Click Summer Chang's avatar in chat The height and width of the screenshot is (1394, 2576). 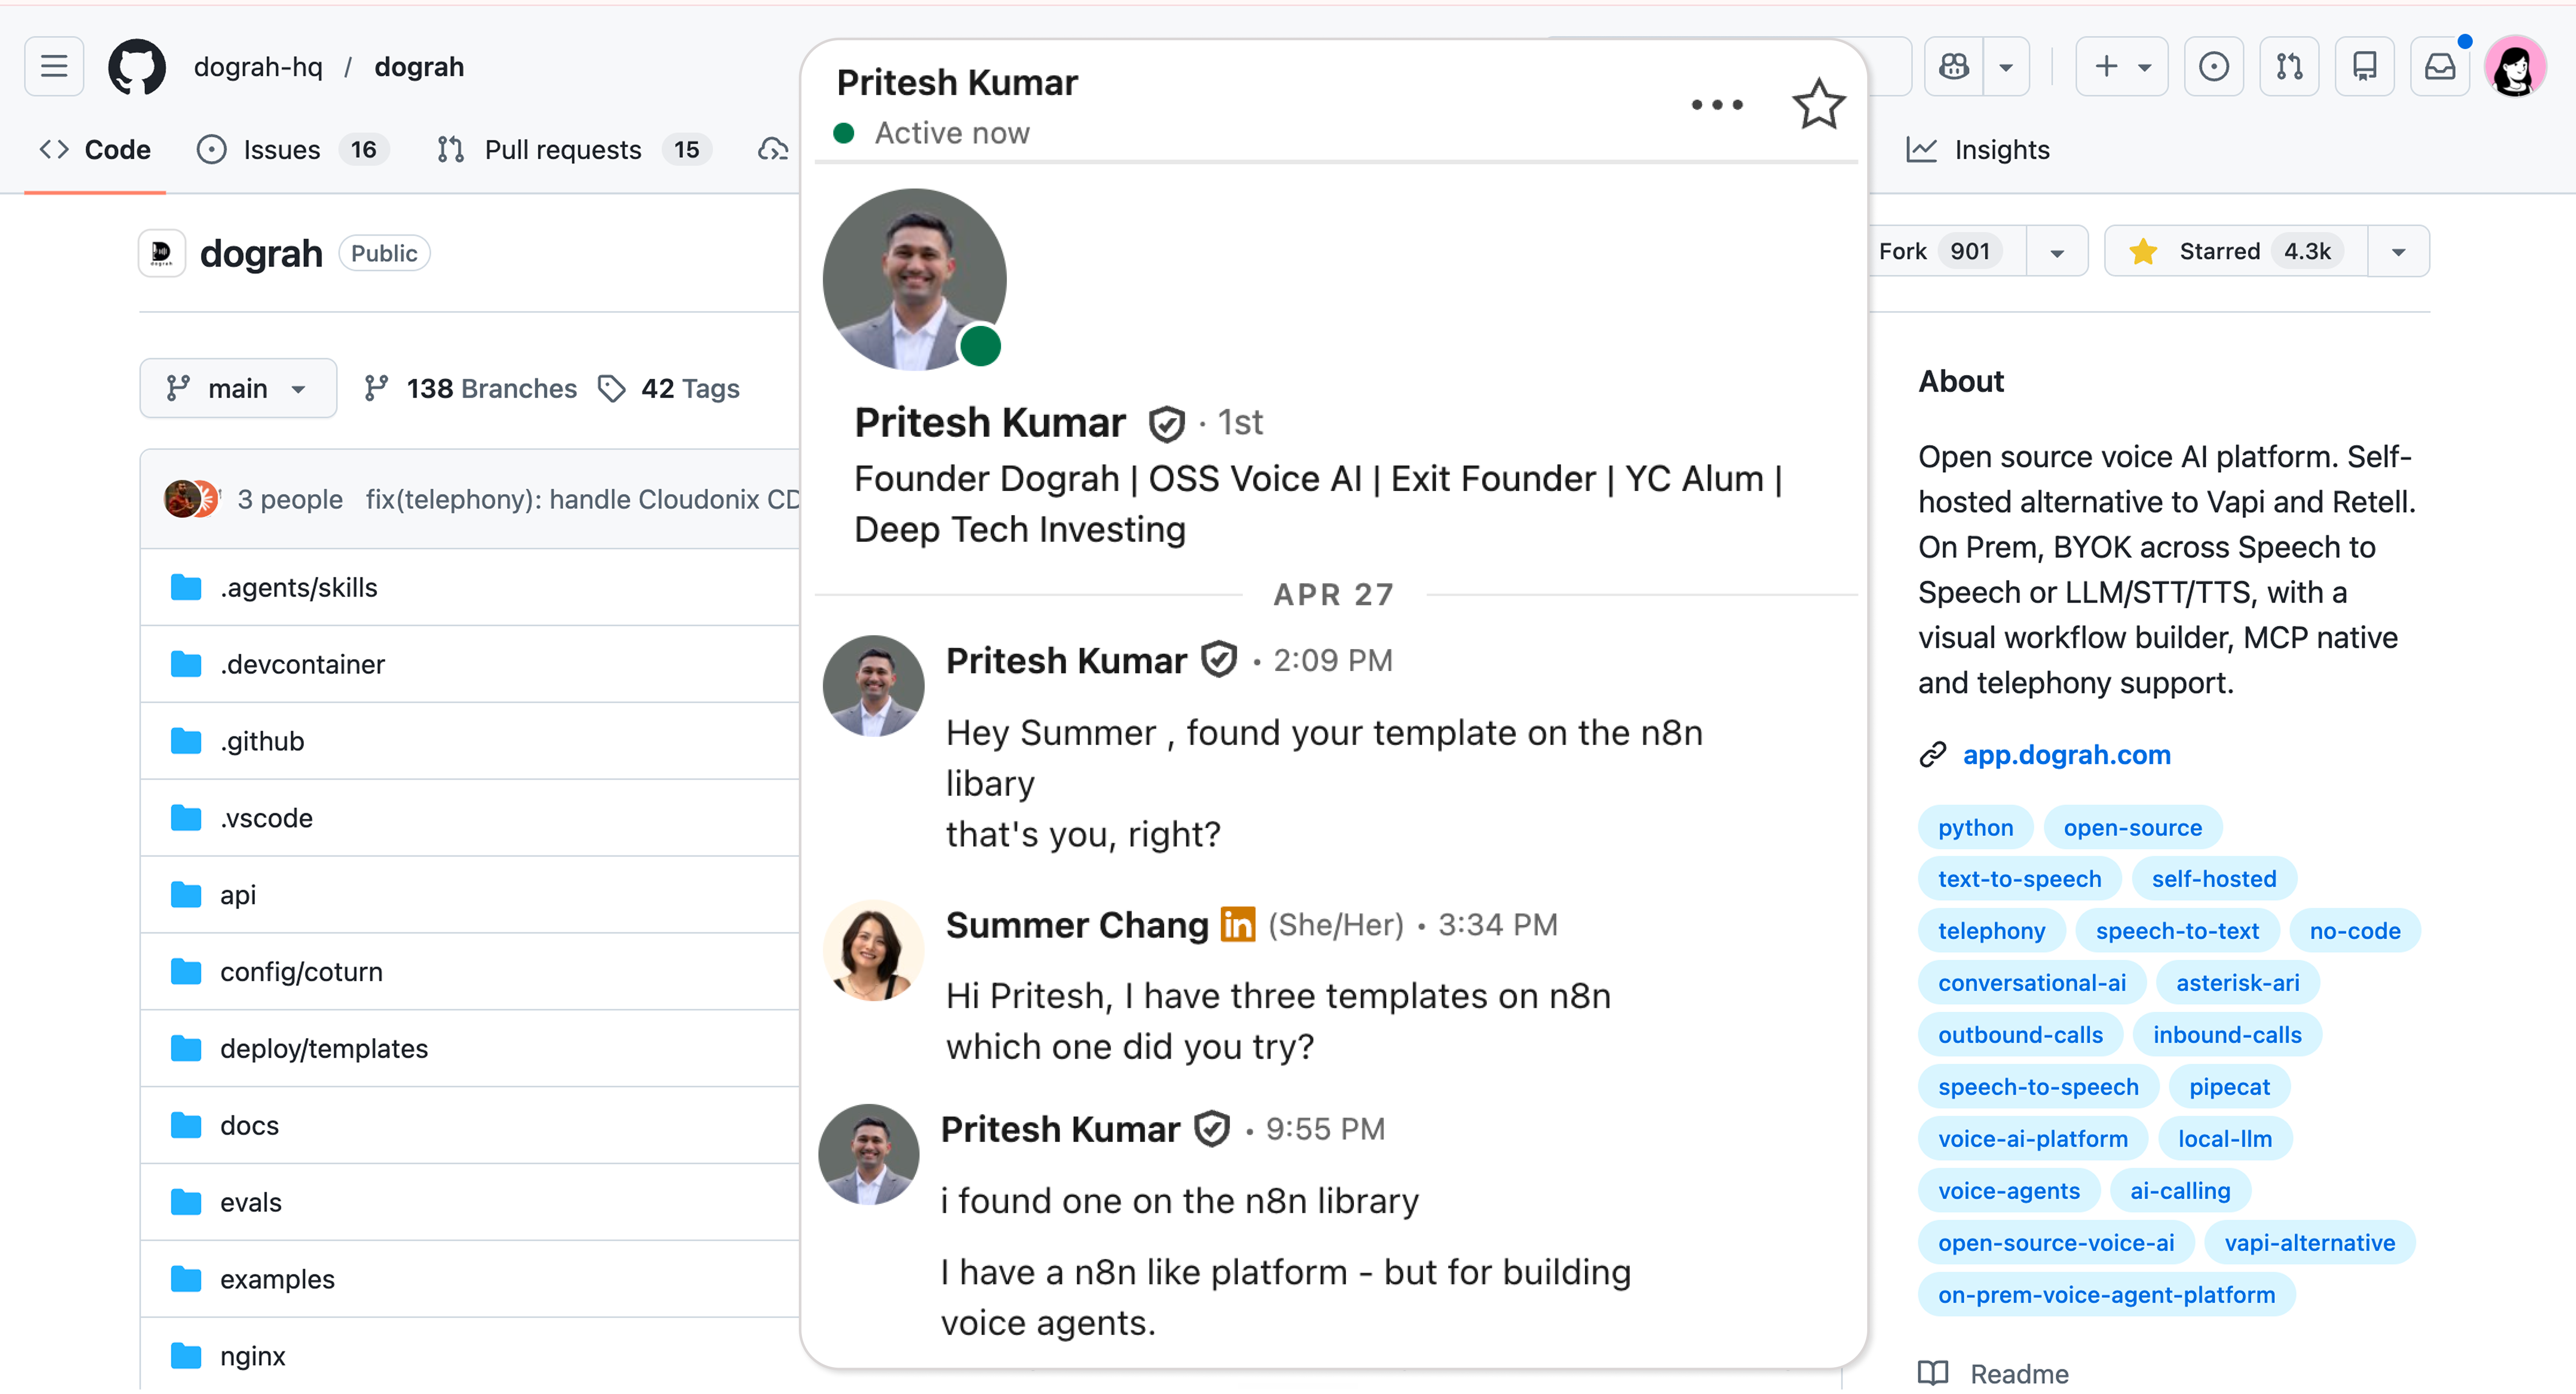point(873,950)
